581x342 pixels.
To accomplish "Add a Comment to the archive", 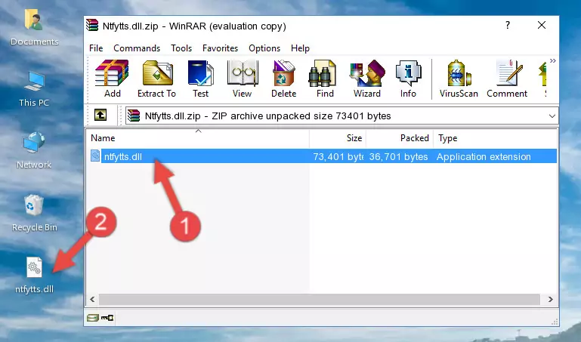I will click(x=507, y=79).
